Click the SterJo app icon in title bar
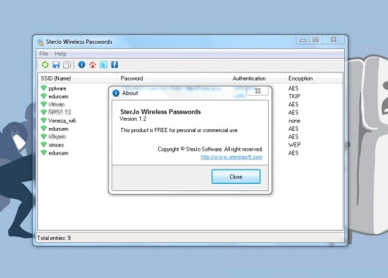Viewport: 388px width, 278px height. [x=40, y=42]
